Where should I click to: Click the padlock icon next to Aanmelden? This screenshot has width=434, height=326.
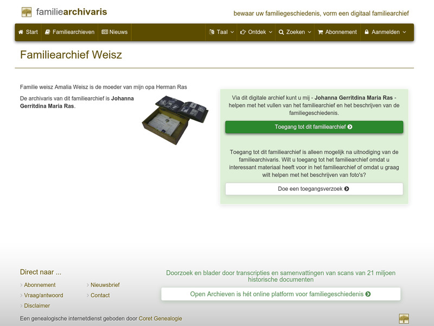point(367,32)
